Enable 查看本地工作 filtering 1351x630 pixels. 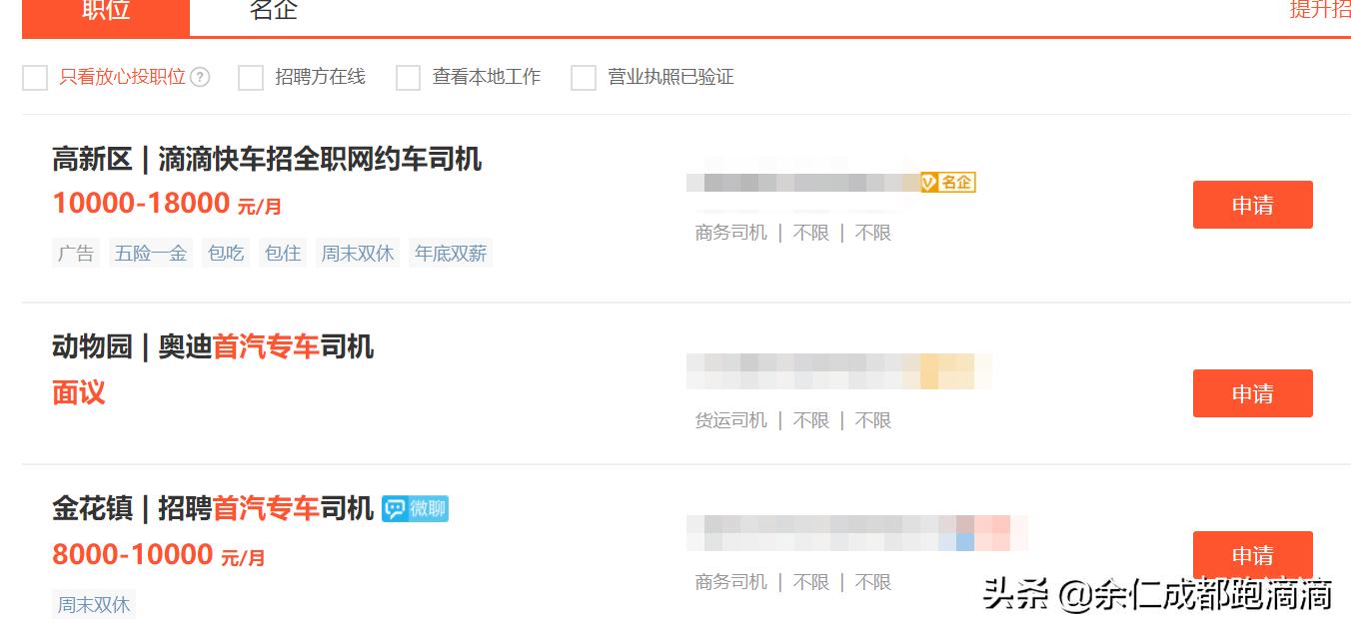[407, 77]
